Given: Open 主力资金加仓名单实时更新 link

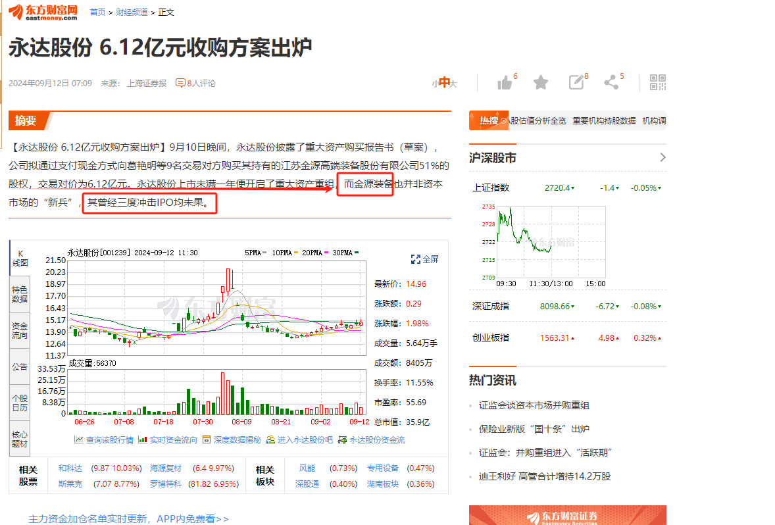Looking at the screenshot, I should tap(128, 518).
